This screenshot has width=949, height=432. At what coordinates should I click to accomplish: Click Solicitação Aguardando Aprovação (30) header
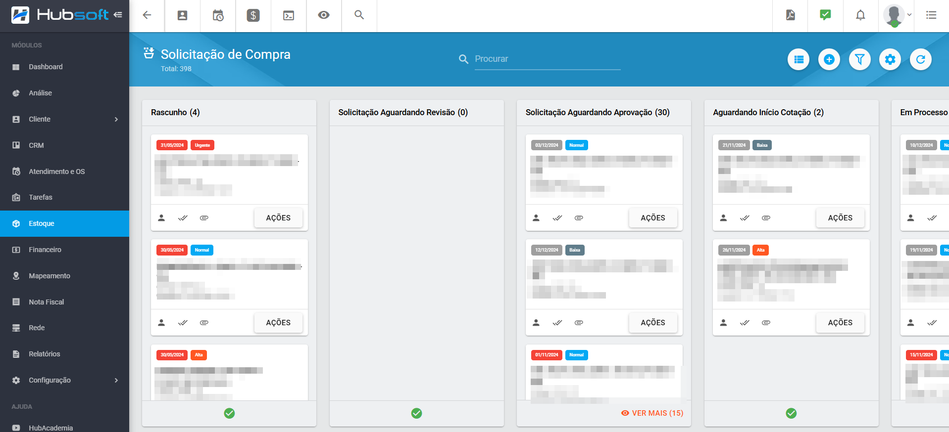598,112
